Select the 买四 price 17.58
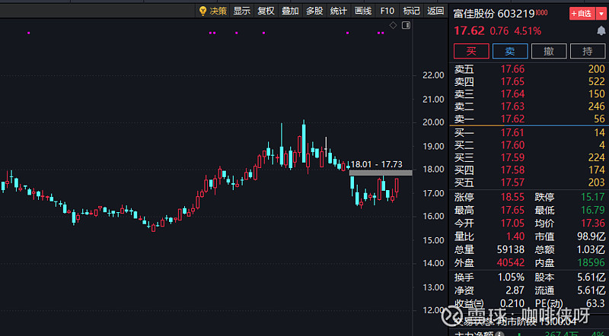The width and height of the screenshot is (609, 336). coord(512,170)
